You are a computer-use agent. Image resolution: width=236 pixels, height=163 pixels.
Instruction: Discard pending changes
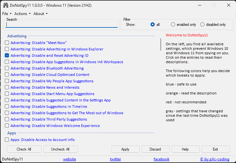click(x=156, y=149)
